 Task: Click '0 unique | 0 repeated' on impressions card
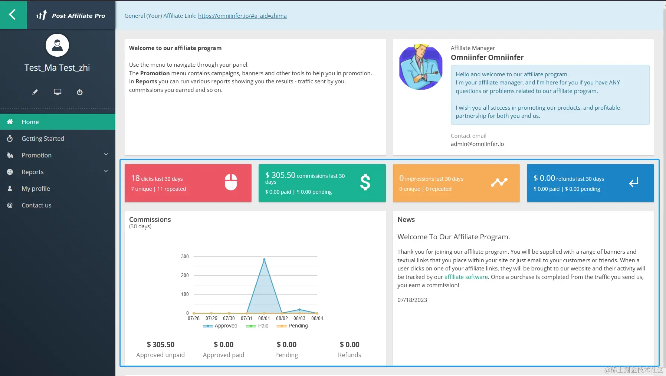point(425,189)
